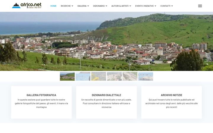Viewport: 213px width, 133px height.
Task: Open the AUTORI & ARTISTI menu
Action: click(120, 6)
